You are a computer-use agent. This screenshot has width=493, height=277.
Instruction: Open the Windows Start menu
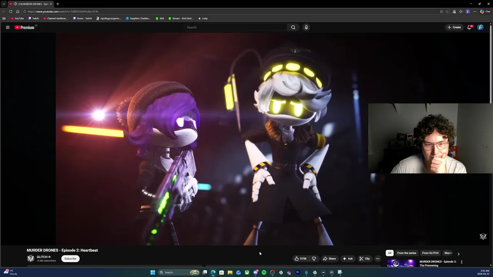(153, 272)
